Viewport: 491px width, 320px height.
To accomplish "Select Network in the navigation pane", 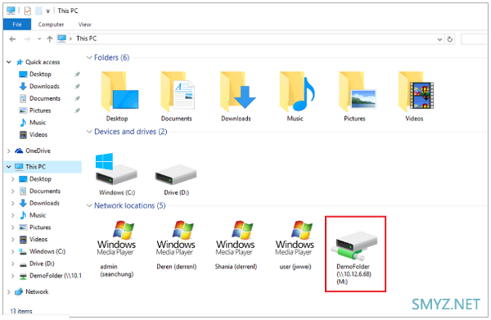I will pos(37,292).
